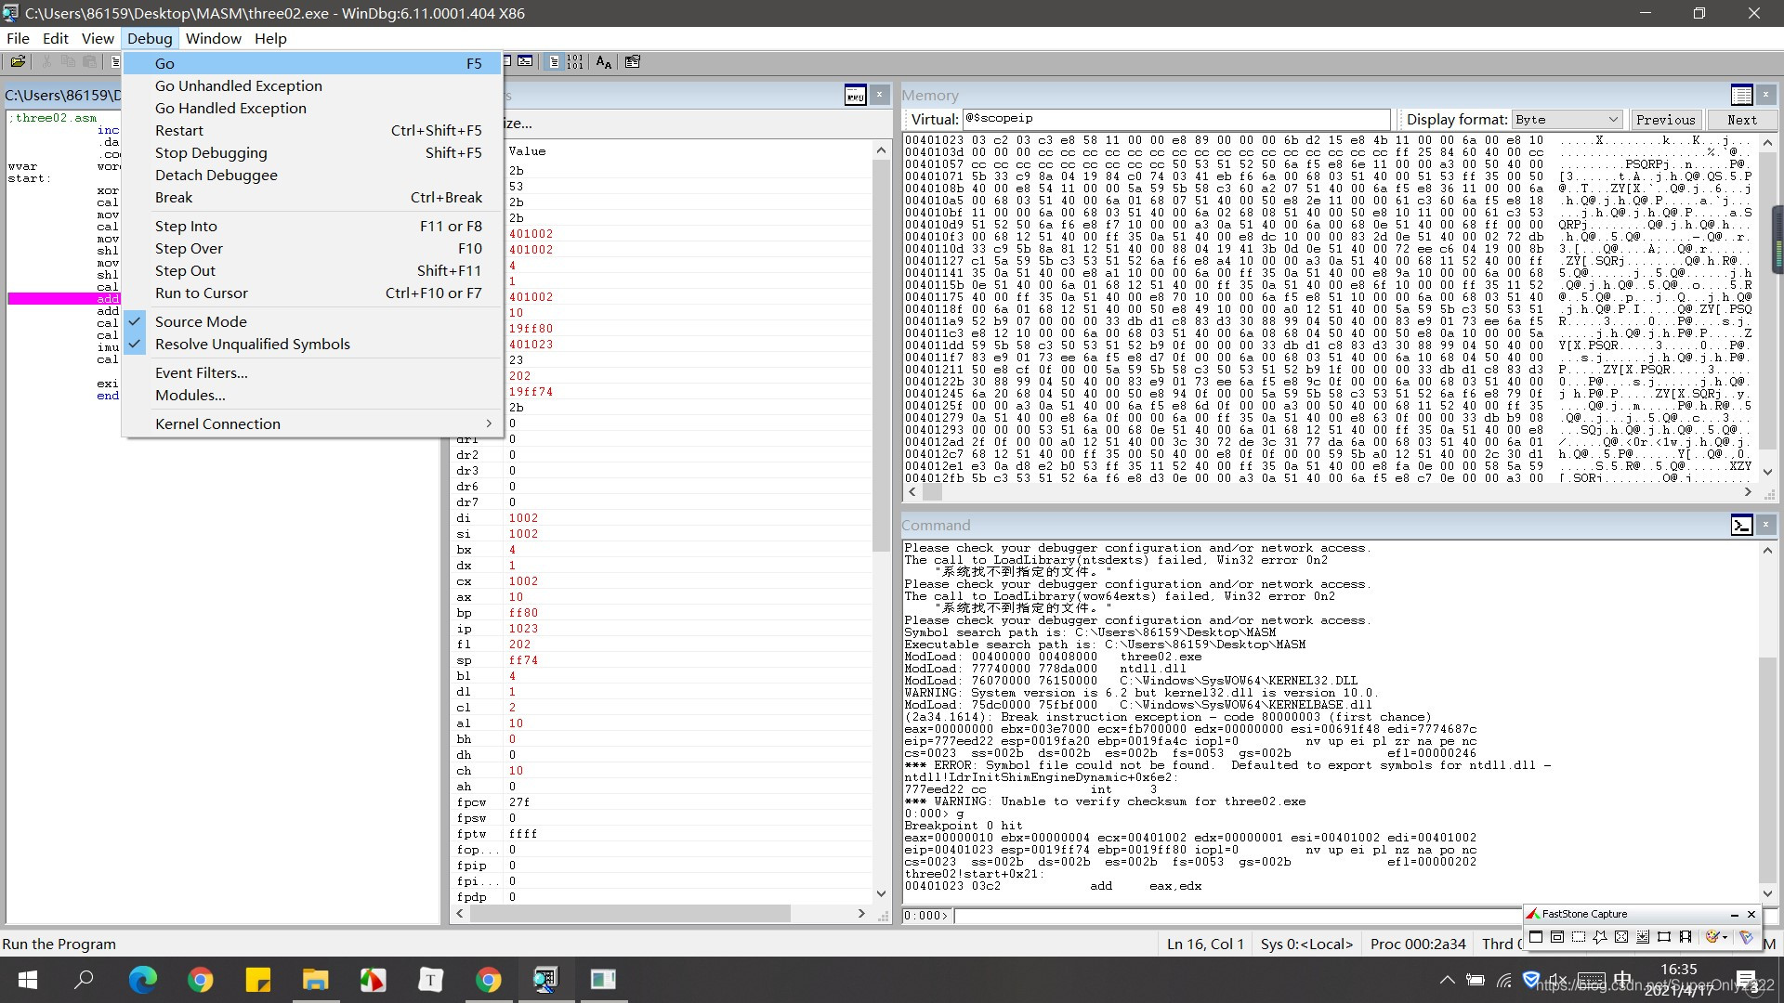This screenshot has height=1003, width=1784.
Task: Open the Memory window menu icon
Action: (1742, 96)
